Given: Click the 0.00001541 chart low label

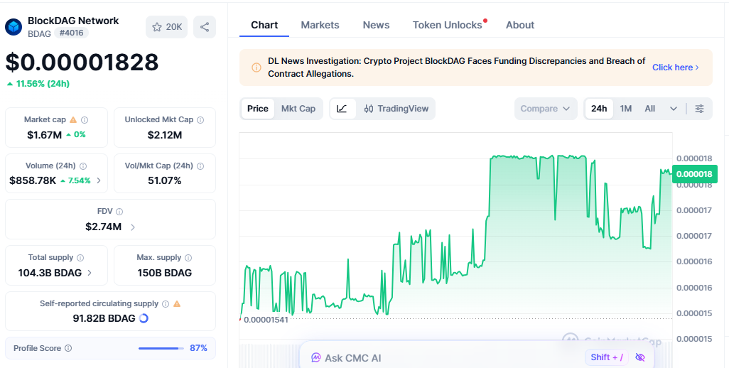Looking at the screenshot, I should (x=266, y=320).
